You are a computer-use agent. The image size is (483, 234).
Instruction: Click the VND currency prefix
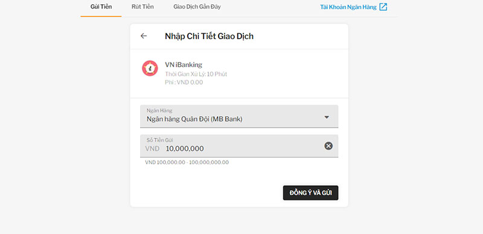[152, 149]
